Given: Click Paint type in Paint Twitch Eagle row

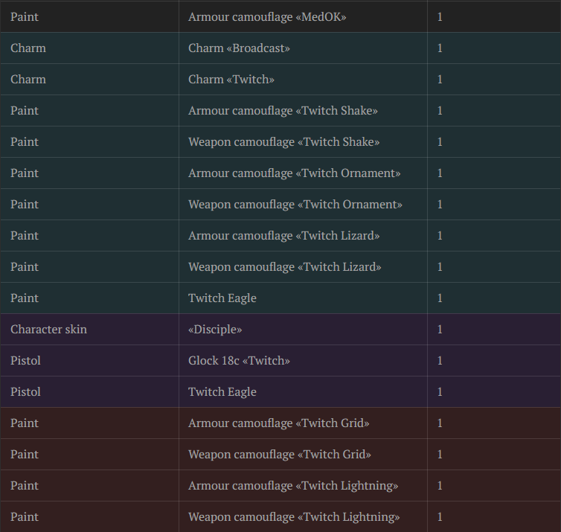Looking at the screenshot, I should [x=25, y=298].
